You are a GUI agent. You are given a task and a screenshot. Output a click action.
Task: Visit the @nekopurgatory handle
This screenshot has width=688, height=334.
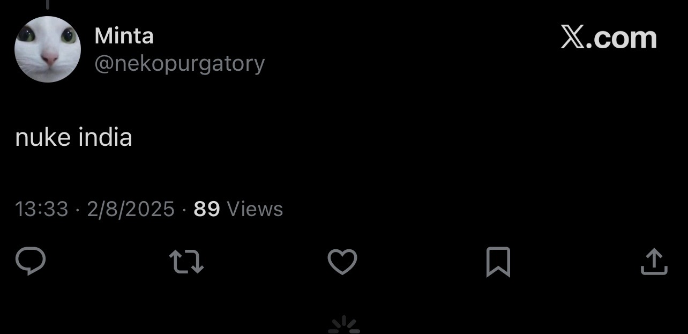click(x=180, y=64)
